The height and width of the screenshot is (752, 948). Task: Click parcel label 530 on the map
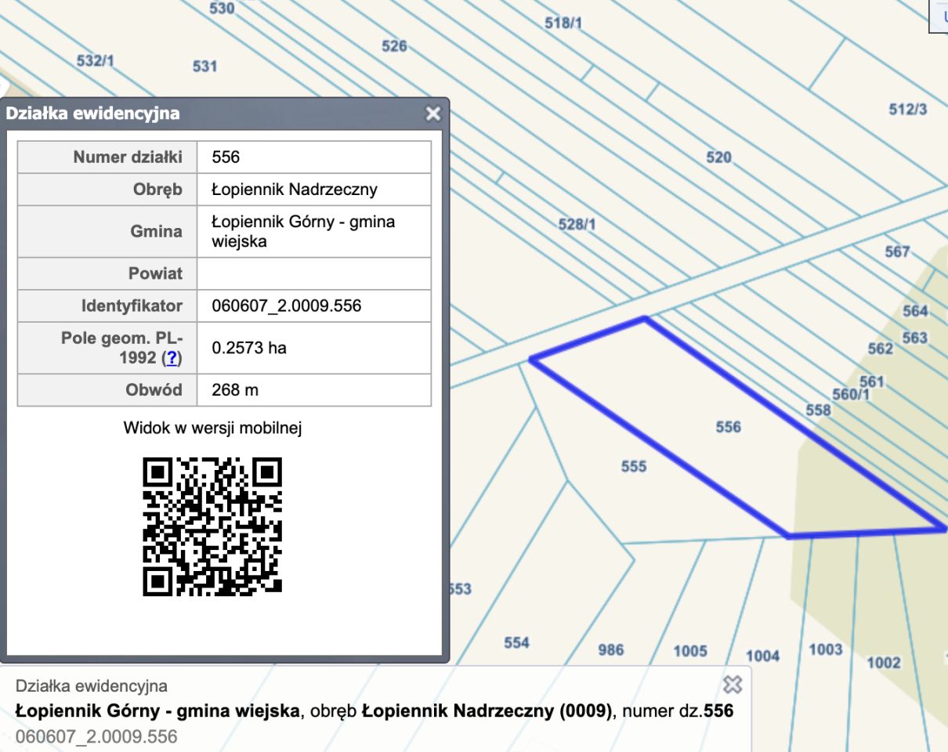[x=223, y=8]
